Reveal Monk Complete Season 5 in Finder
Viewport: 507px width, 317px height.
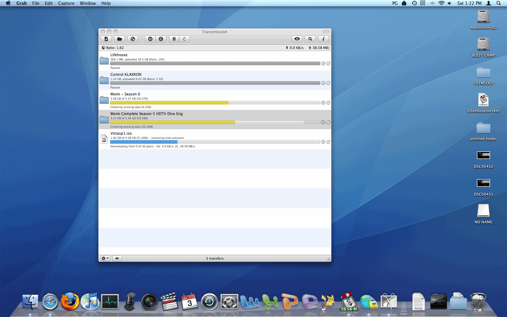point(328,122)
